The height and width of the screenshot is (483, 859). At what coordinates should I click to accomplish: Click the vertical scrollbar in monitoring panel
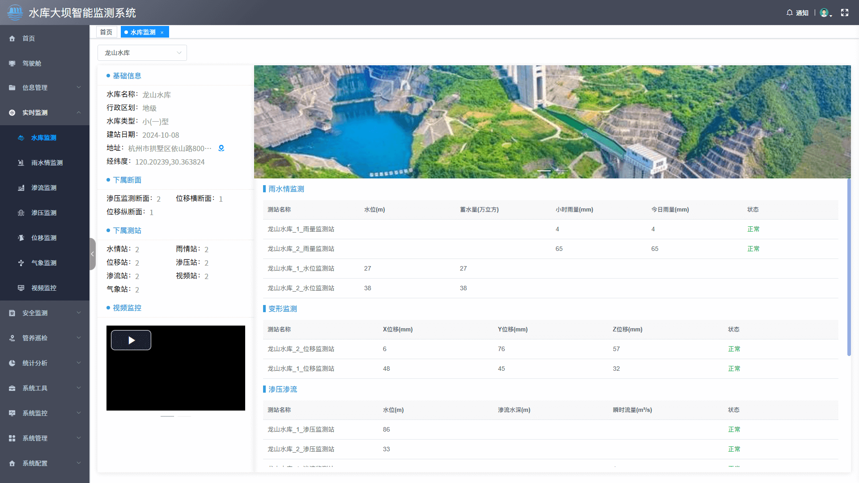coord(849,267)
